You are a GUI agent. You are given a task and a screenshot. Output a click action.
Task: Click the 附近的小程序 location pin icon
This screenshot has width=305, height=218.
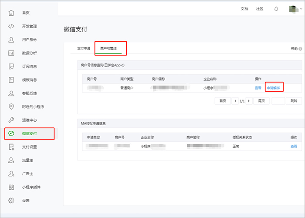pos(11,107)
